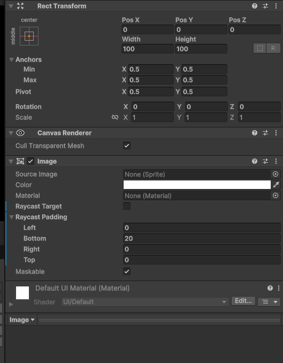
Task: Disable the Image component checkbox
Action: pyautogui.click(x=30, y=161)
